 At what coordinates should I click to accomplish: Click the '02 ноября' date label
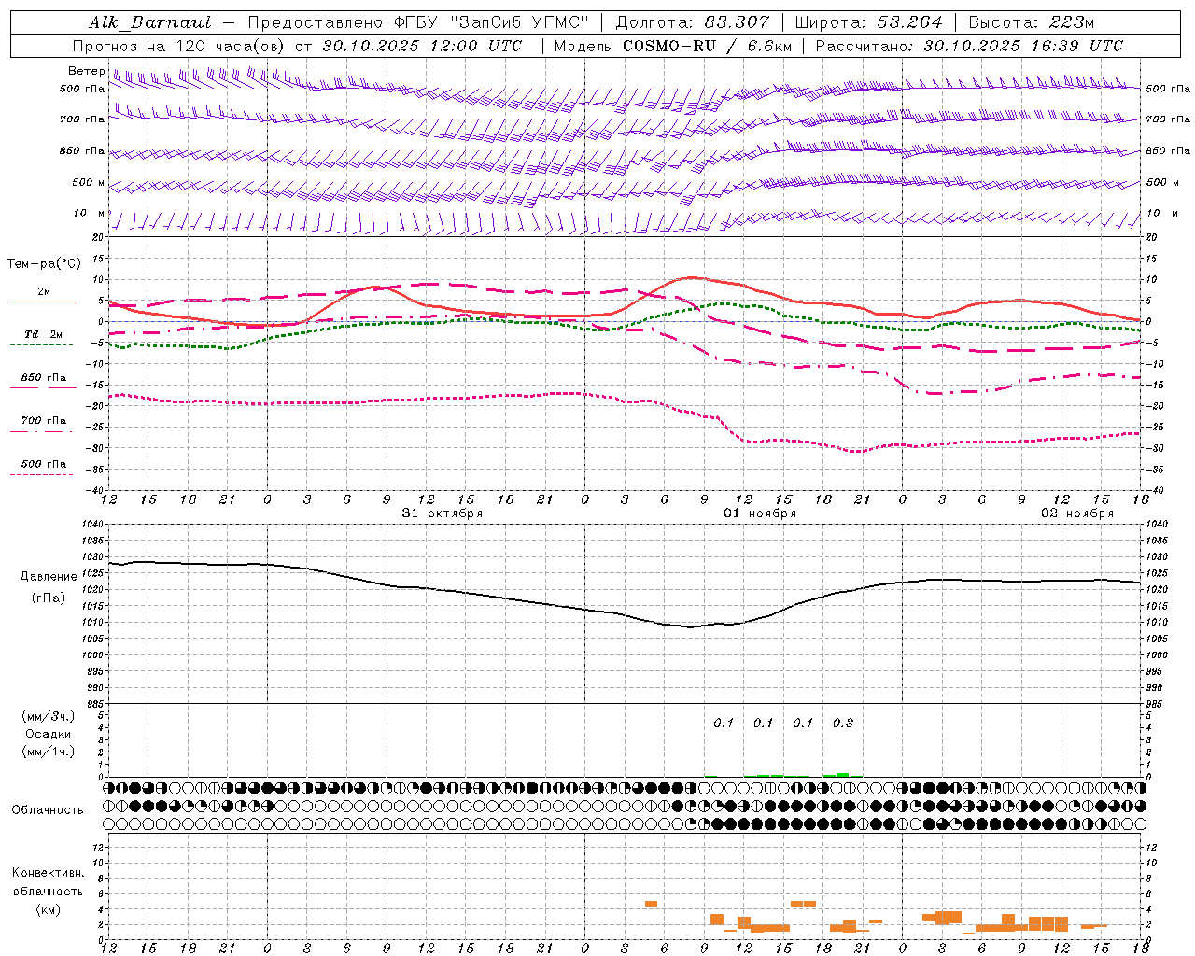coord(1077,513)
